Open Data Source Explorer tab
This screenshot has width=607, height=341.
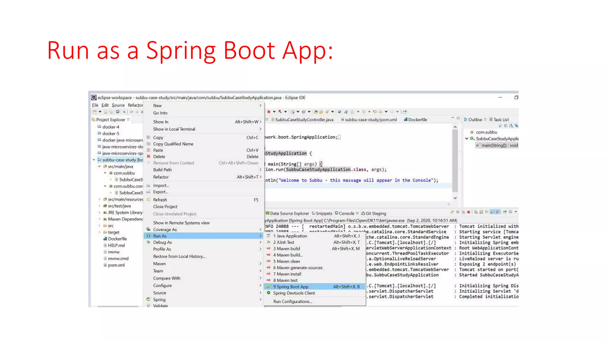tap(287, 213)
